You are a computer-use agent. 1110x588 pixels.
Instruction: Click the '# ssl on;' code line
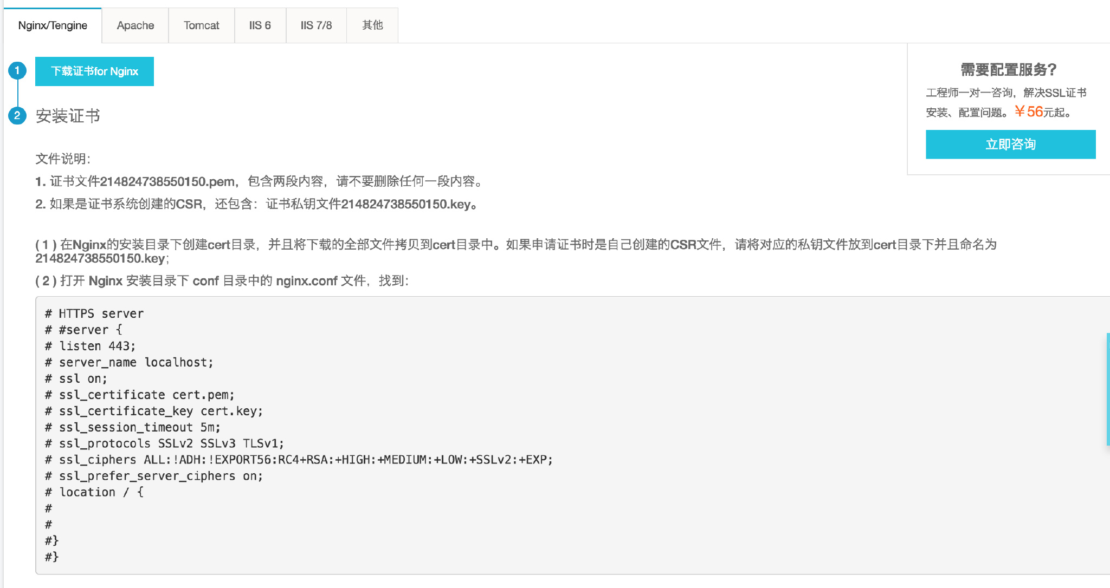coord(76,378)
